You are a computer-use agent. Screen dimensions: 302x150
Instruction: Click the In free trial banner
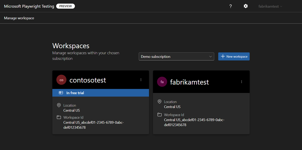click(101, 93)
